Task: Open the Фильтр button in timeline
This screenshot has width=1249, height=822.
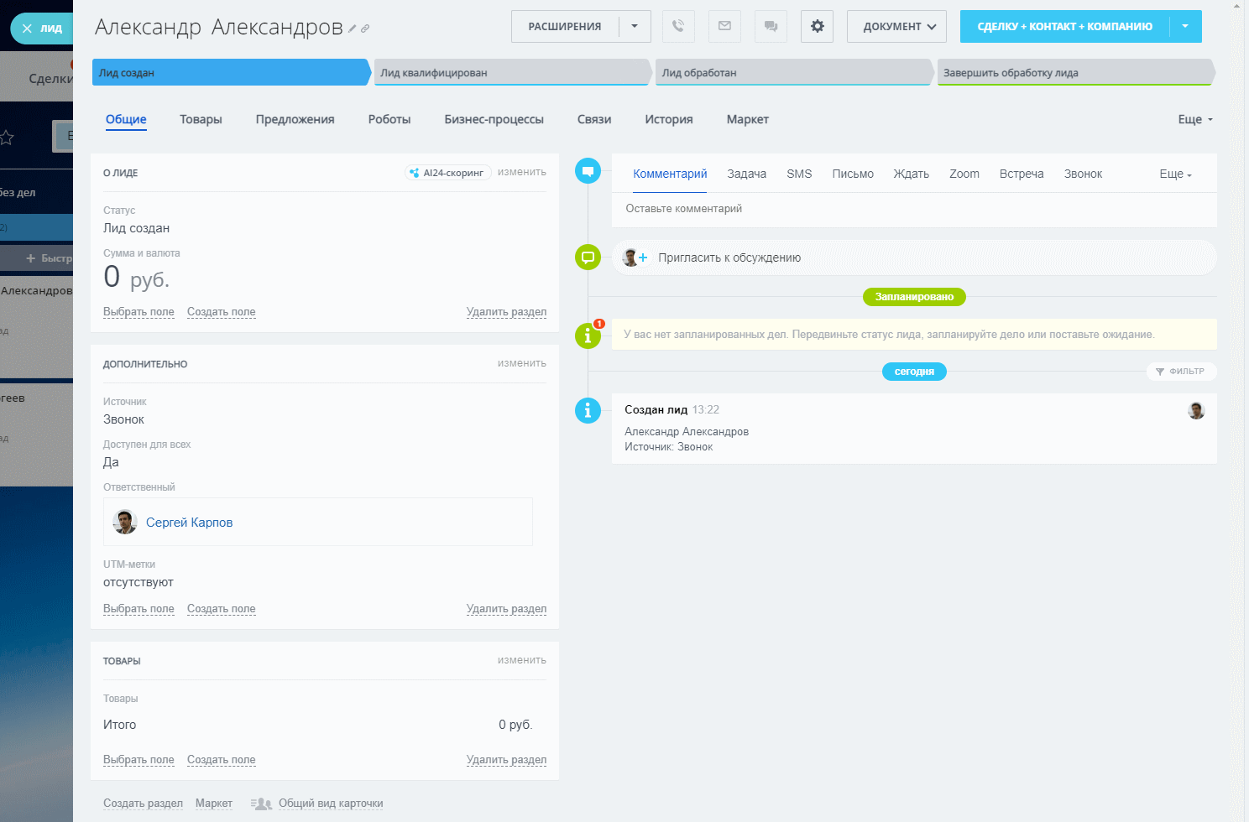Action: point(1180,372)
